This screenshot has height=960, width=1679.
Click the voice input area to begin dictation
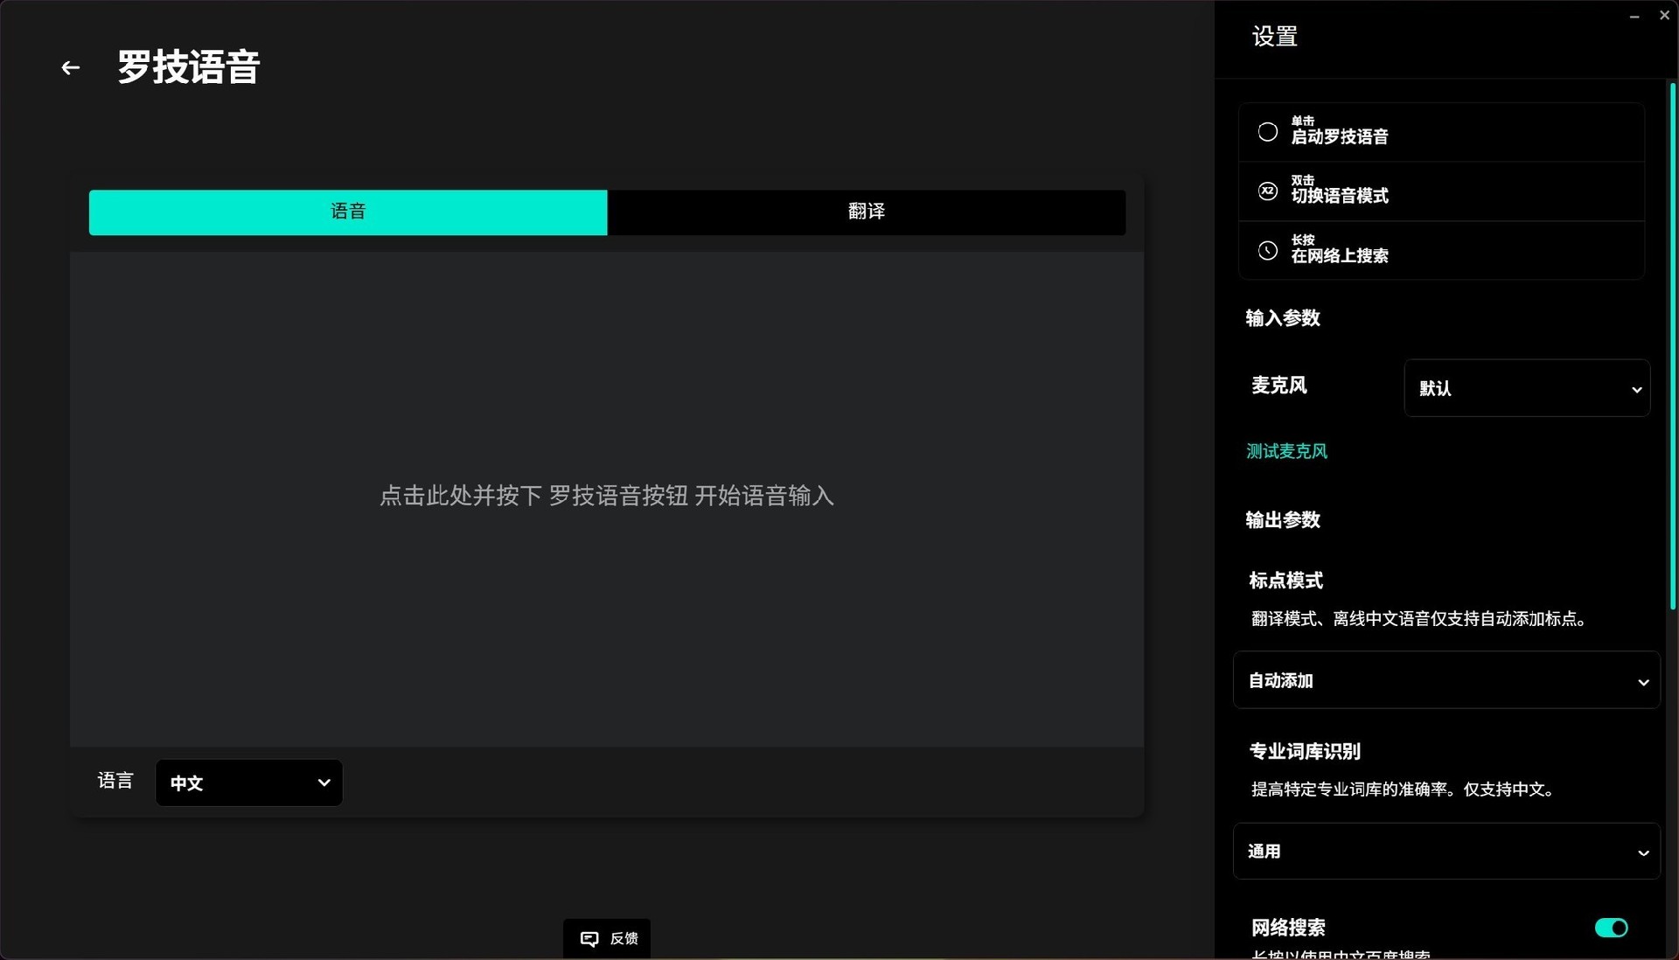pyautogui.click(x=607, y=499)
